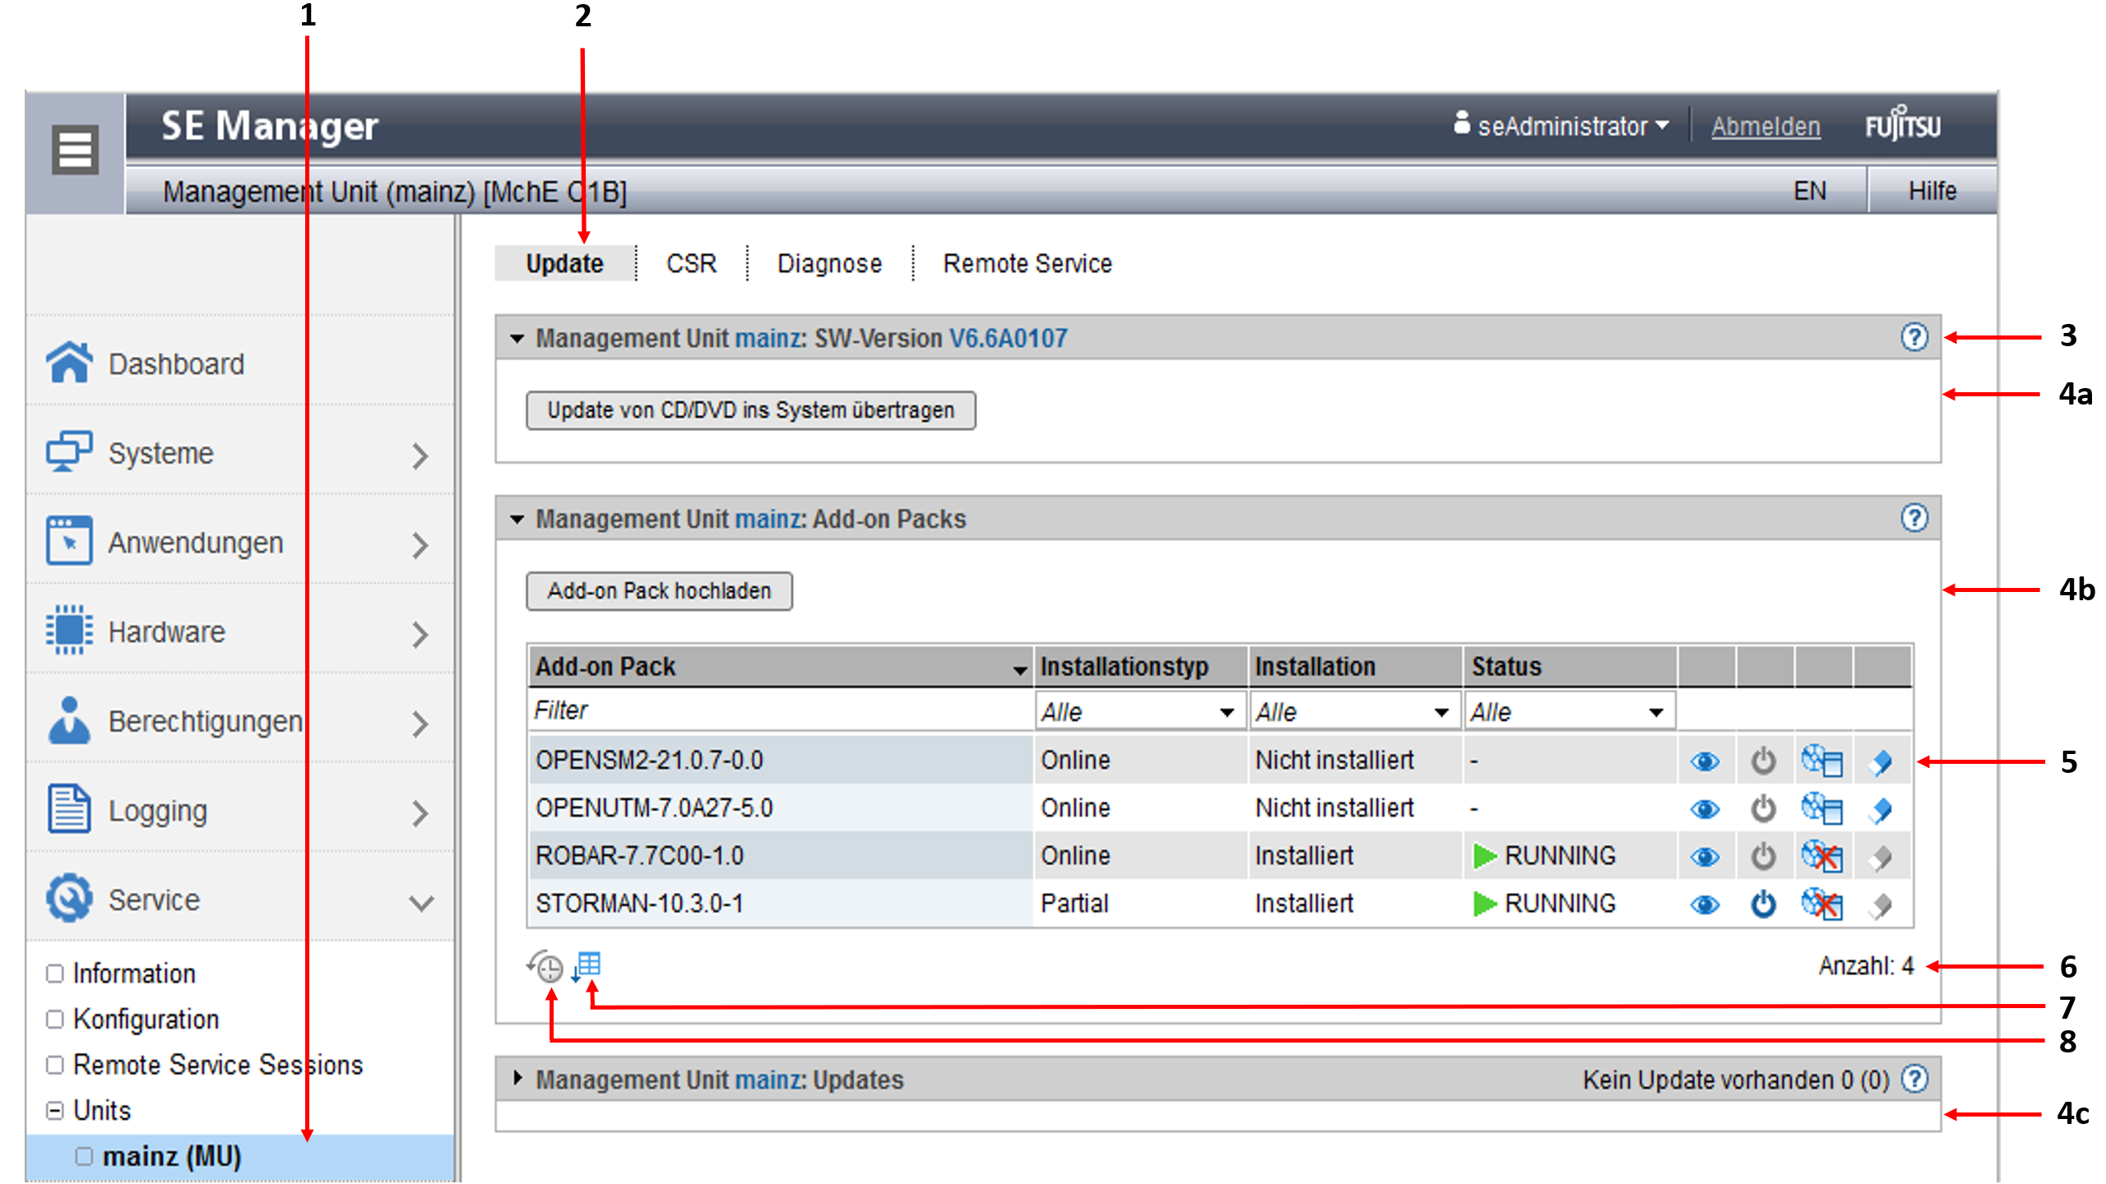This screenshot has width=2106, height=1184.
Task: Click eye icon for OPENSM2 pack
Action: pyautogui.click(x=1705, y=762)
